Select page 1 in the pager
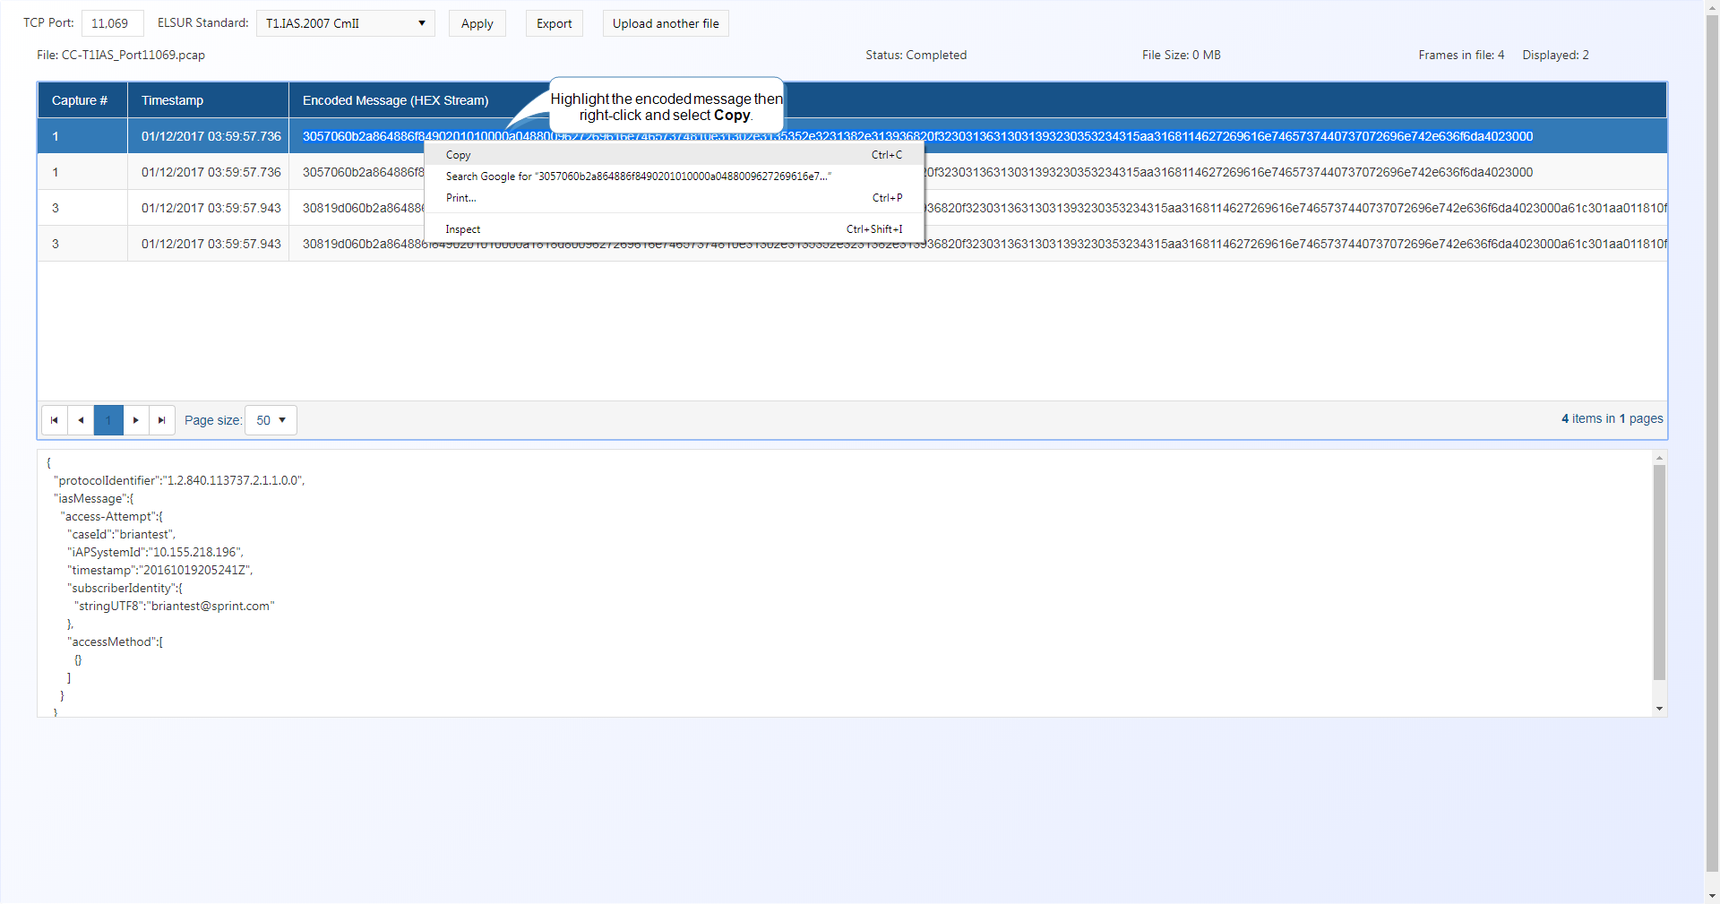Viewport: 1720px width, 904px height. pos(108,420)
